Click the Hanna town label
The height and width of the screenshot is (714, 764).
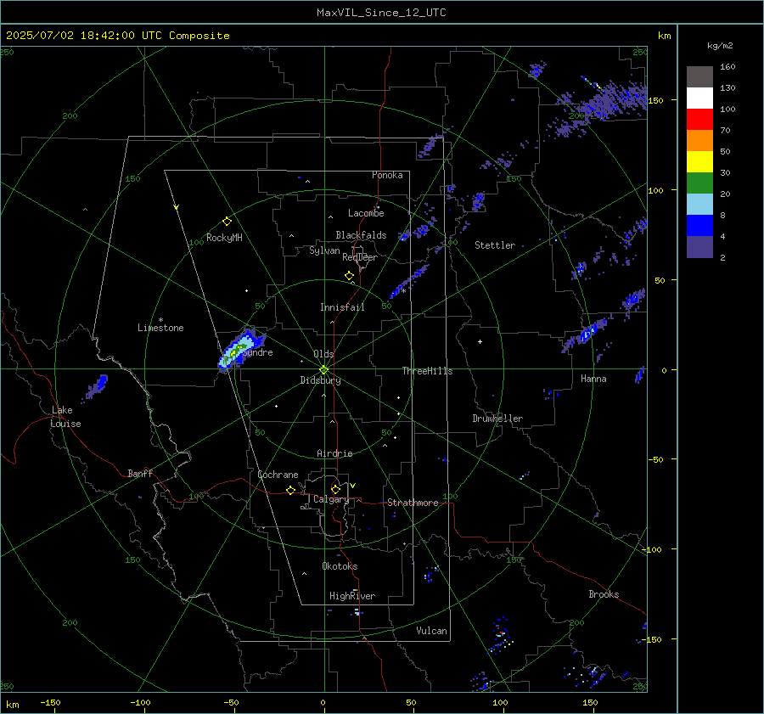coord(593,379)
